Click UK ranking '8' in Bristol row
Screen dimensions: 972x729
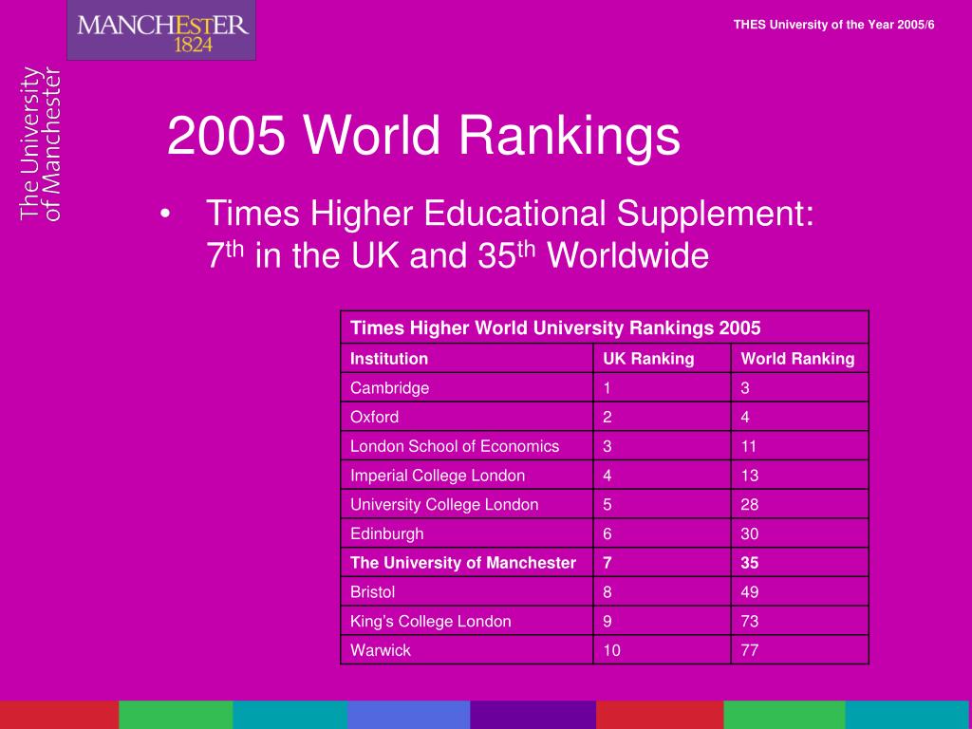pos(607,592)
